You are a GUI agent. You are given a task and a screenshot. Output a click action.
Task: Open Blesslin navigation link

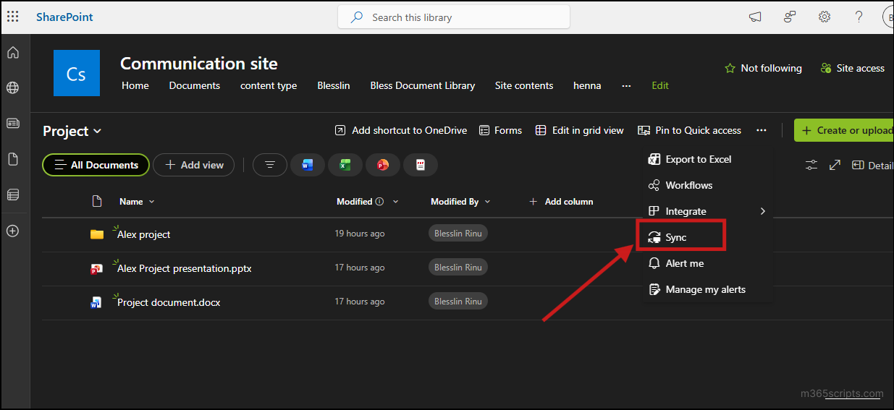(334, 85)
